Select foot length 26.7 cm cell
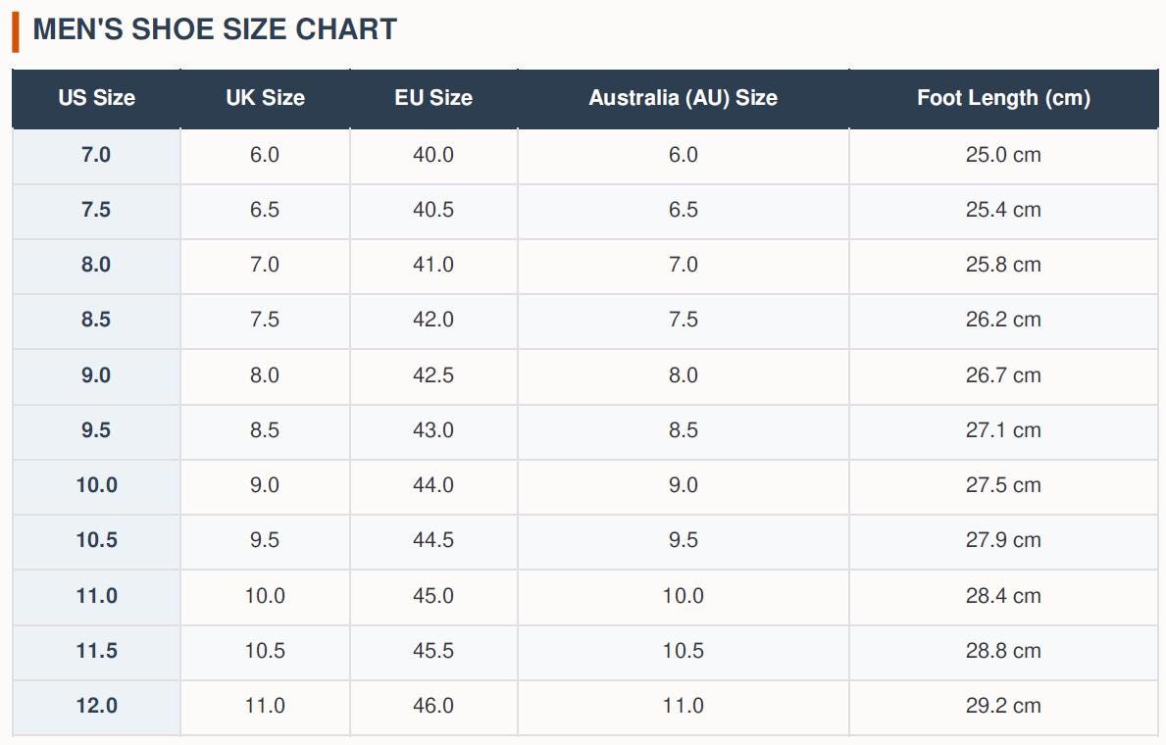This screenshot has height=745, width=1166. click(x=1004, y=376)
